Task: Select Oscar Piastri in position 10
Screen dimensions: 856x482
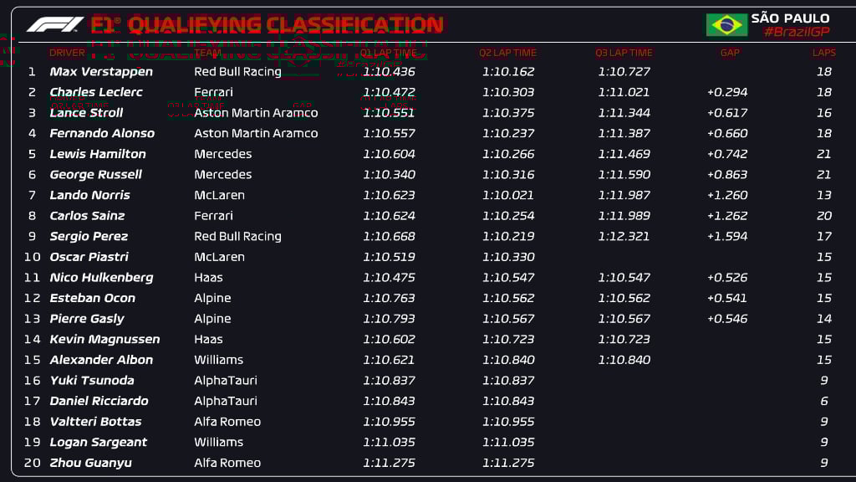Action: tap(89, 257)
